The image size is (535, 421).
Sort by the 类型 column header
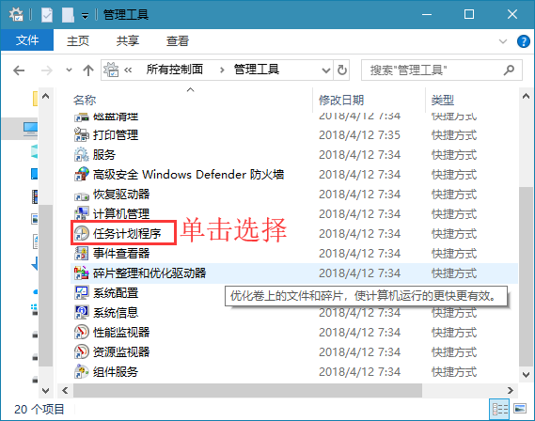(x=442, y=100)
